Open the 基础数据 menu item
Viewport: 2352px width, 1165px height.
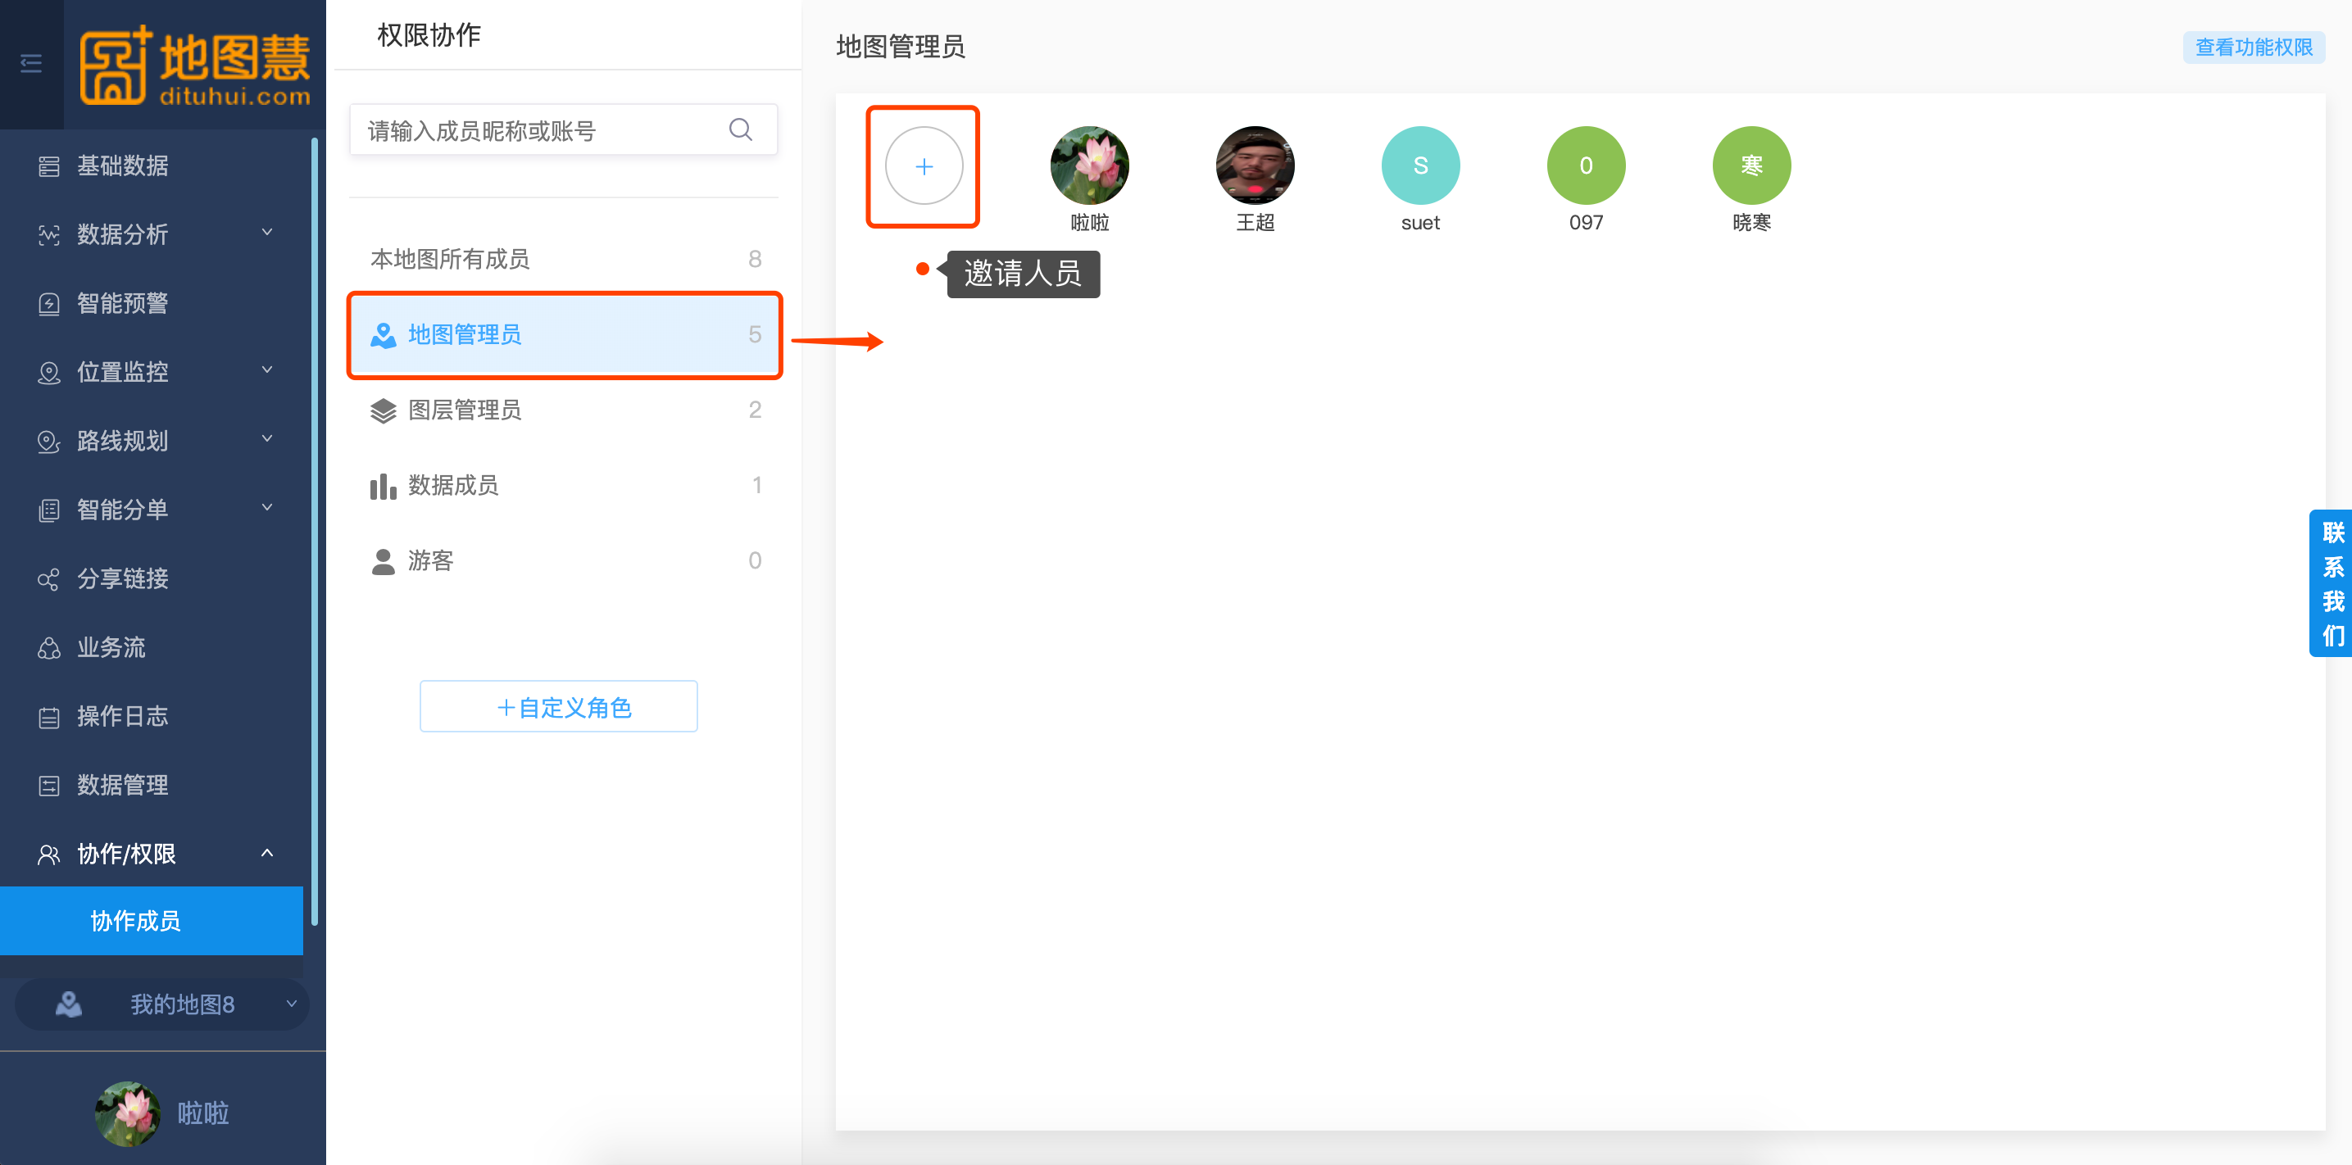[x=152, y=166]
